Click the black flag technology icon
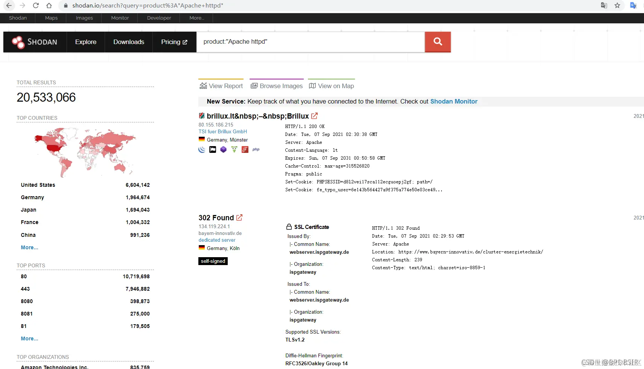The height and width of the screenshot is (369, 644). tap(213, 149)
